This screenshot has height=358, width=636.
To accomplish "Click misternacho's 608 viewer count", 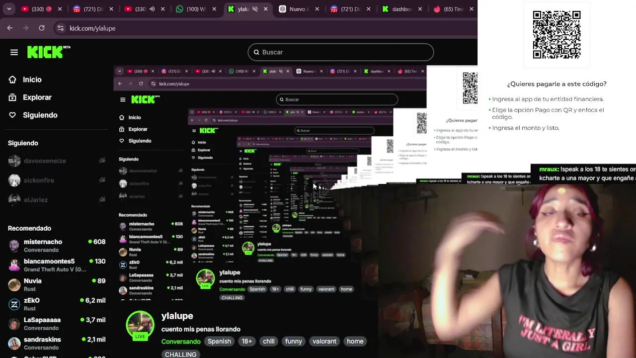I will click(x=97, y=242).
